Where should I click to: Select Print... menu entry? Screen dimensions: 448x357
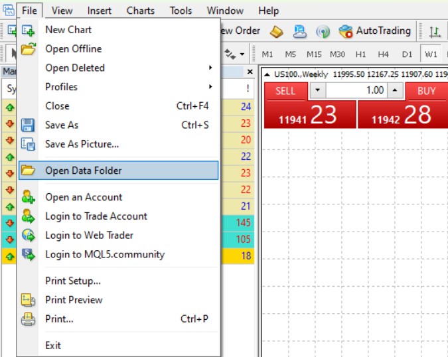(118, 319)
